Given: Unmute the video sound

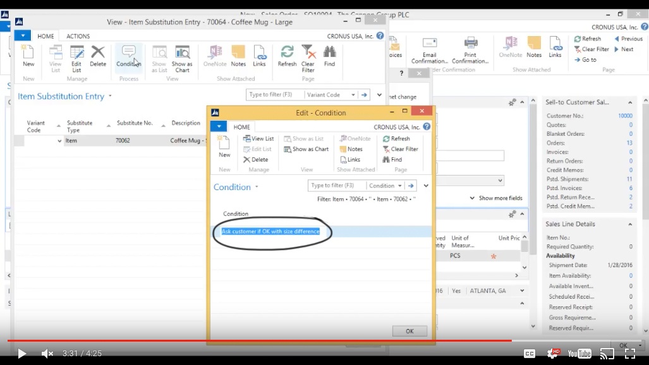Looking at the screenshot, I should [47, 354].
